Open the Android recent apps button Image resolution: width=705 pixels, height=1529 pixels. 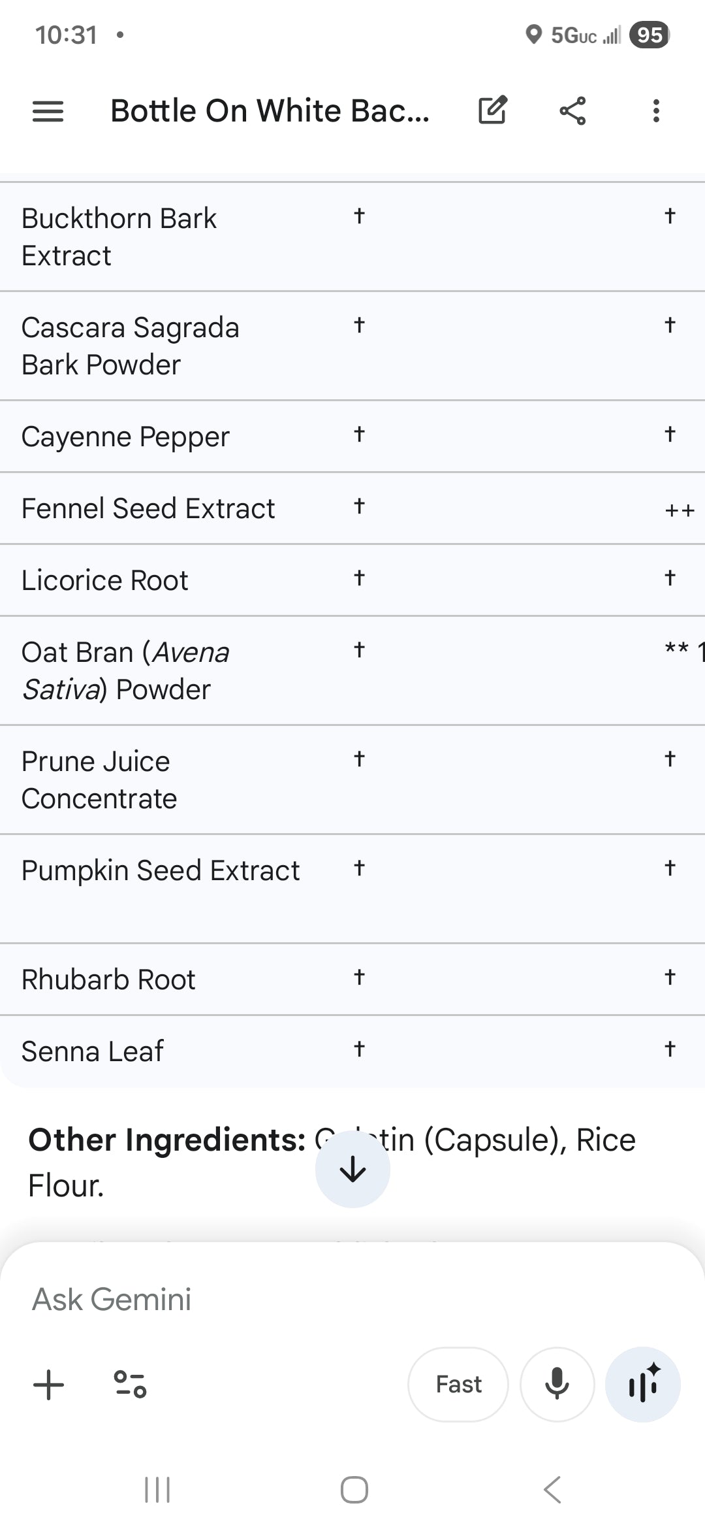(157, 1490)
